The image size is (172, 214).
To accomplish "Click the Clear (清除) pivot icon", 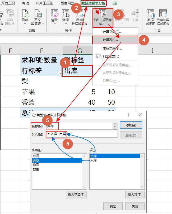I will [x=54, y=13].
